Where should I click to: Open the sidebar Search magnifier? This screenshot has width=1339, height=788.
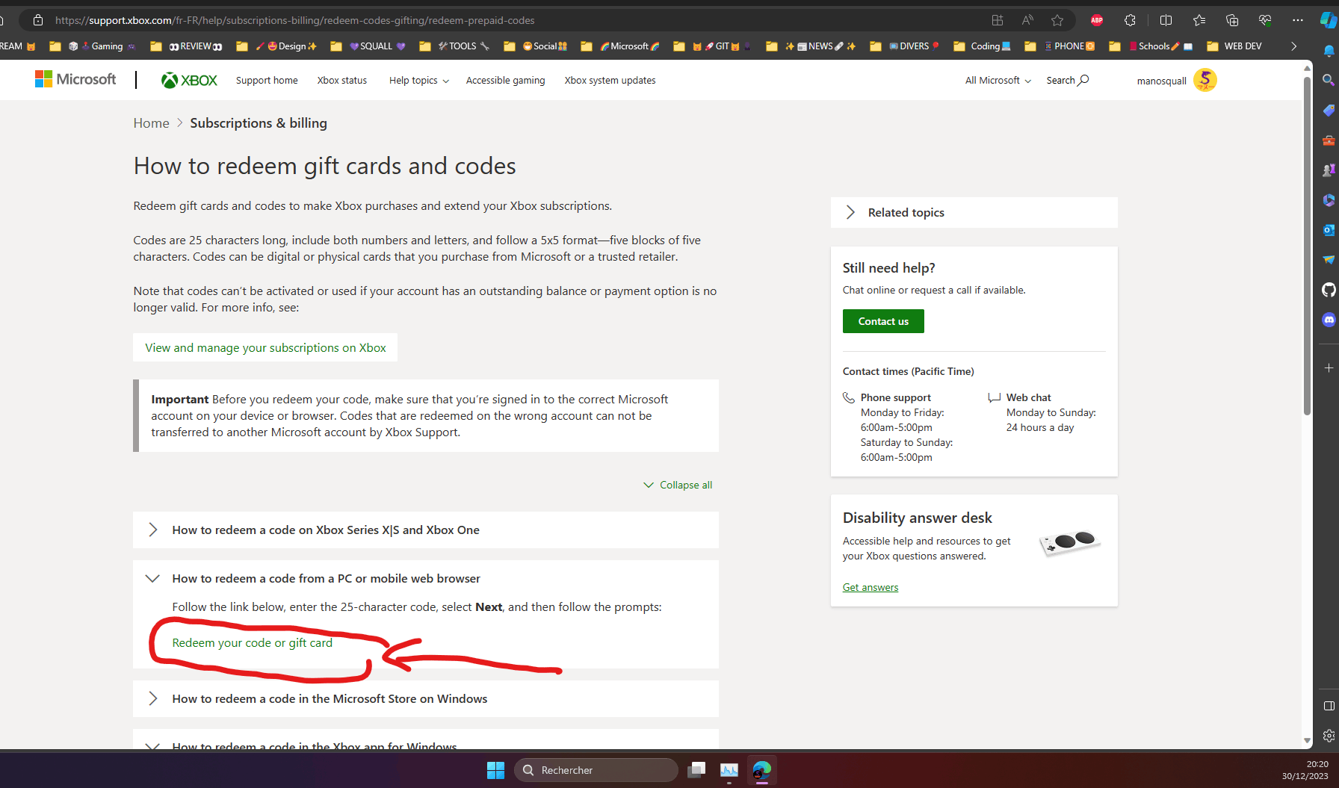click(1329, 80)
